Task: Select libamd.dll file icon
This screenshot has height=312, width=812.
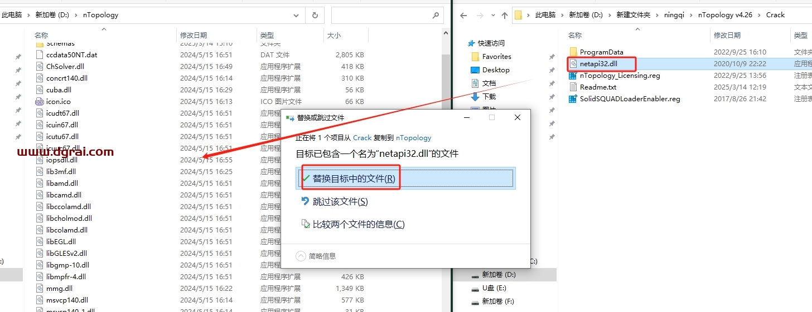Action: click(40, 183)
